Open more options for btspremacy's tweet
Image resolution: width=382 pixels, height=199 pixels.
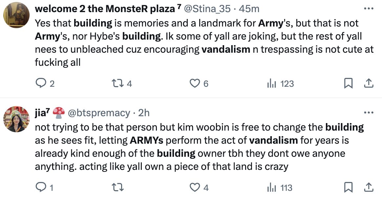tap(369, 113)
